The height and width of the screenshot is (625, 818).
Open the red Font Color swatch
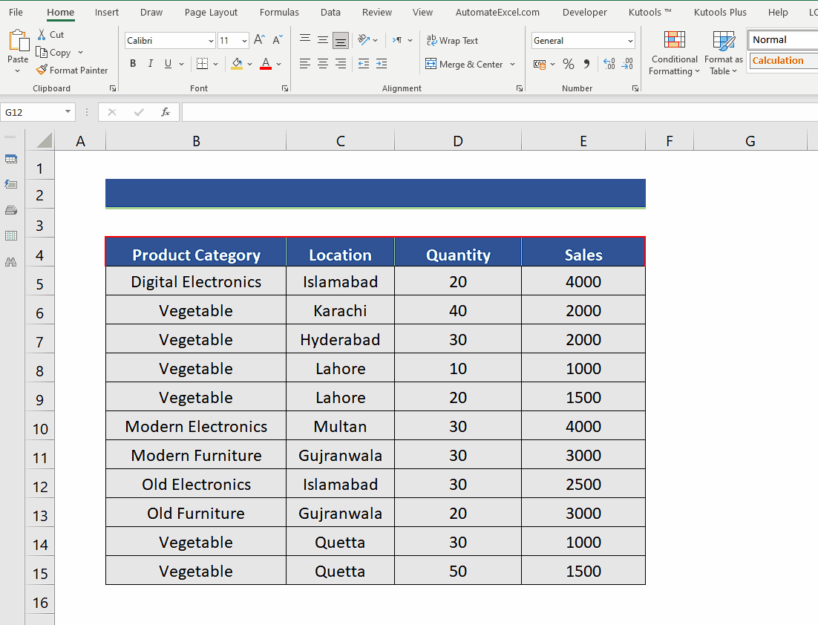265,65
